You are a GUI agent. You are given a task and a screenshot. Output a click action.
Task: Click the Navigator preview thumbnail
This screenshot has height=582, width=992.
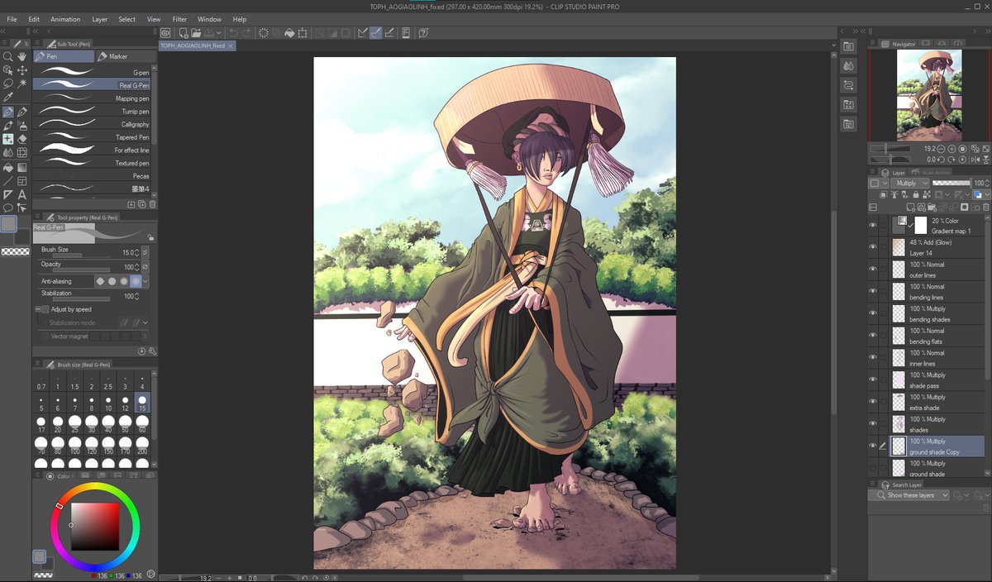point(929,95)
